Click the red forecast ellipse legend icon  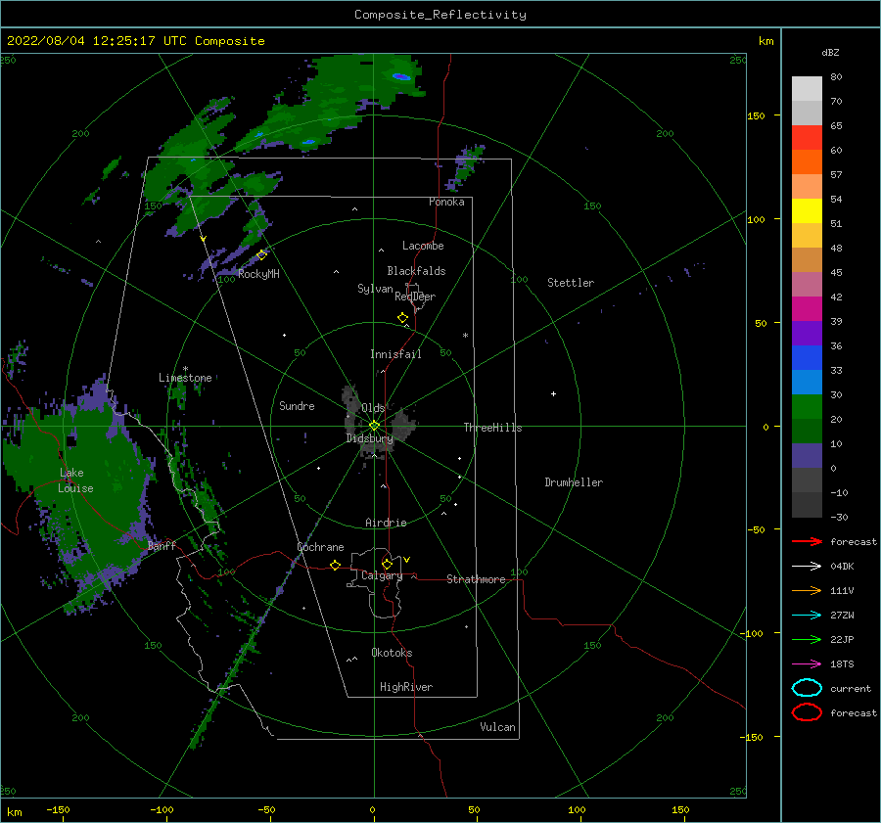(x=807, y=712)
